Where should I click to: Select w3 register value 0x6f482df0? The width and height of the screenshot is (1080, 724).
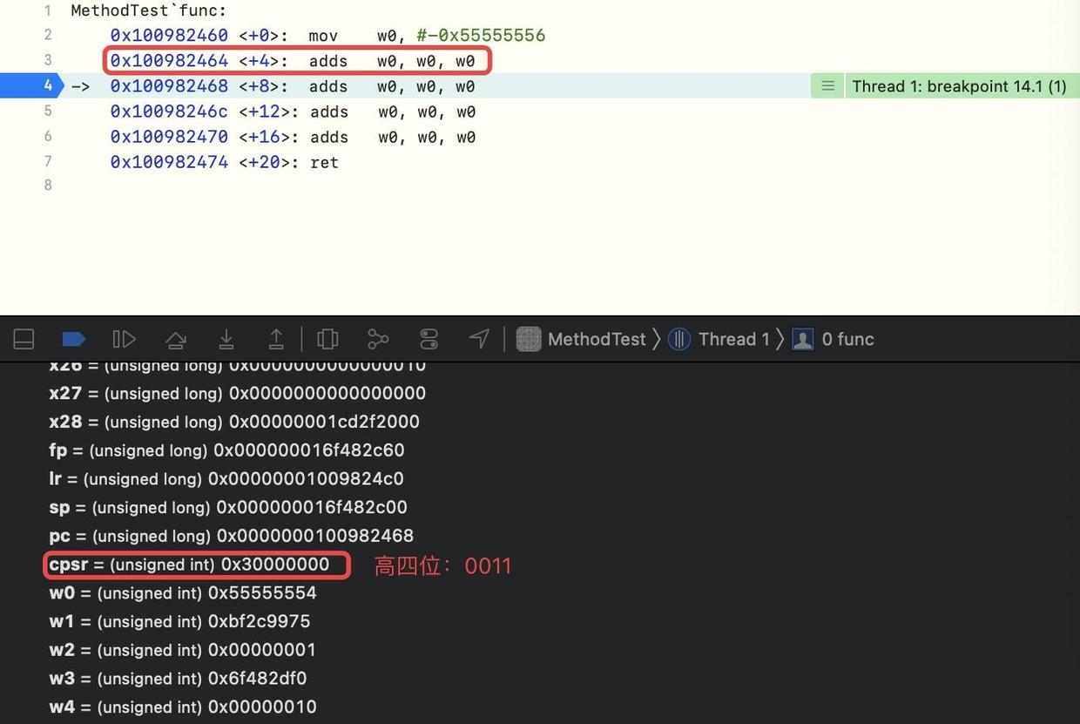click(x=257, y=679)
